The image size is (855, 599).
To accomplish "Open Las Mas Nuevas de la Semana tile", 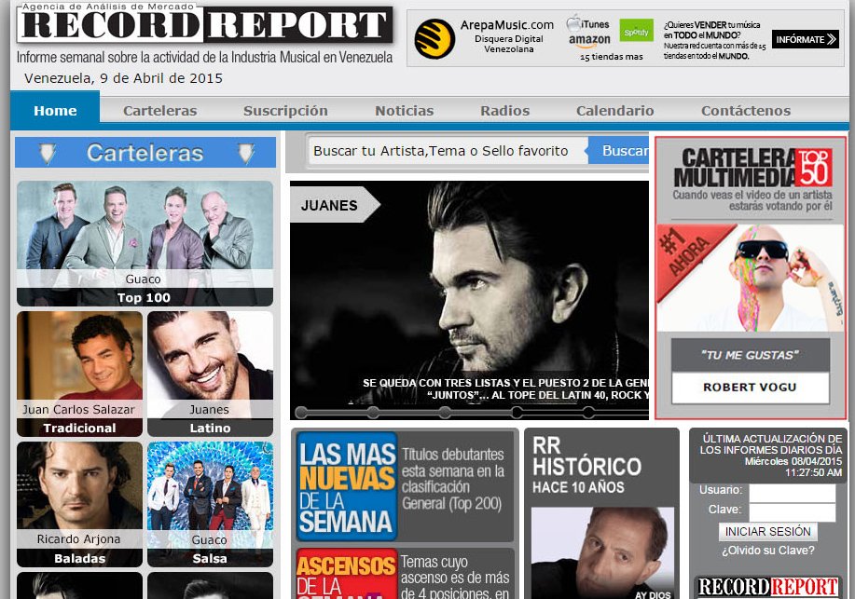I will click(x=405, y=486).
